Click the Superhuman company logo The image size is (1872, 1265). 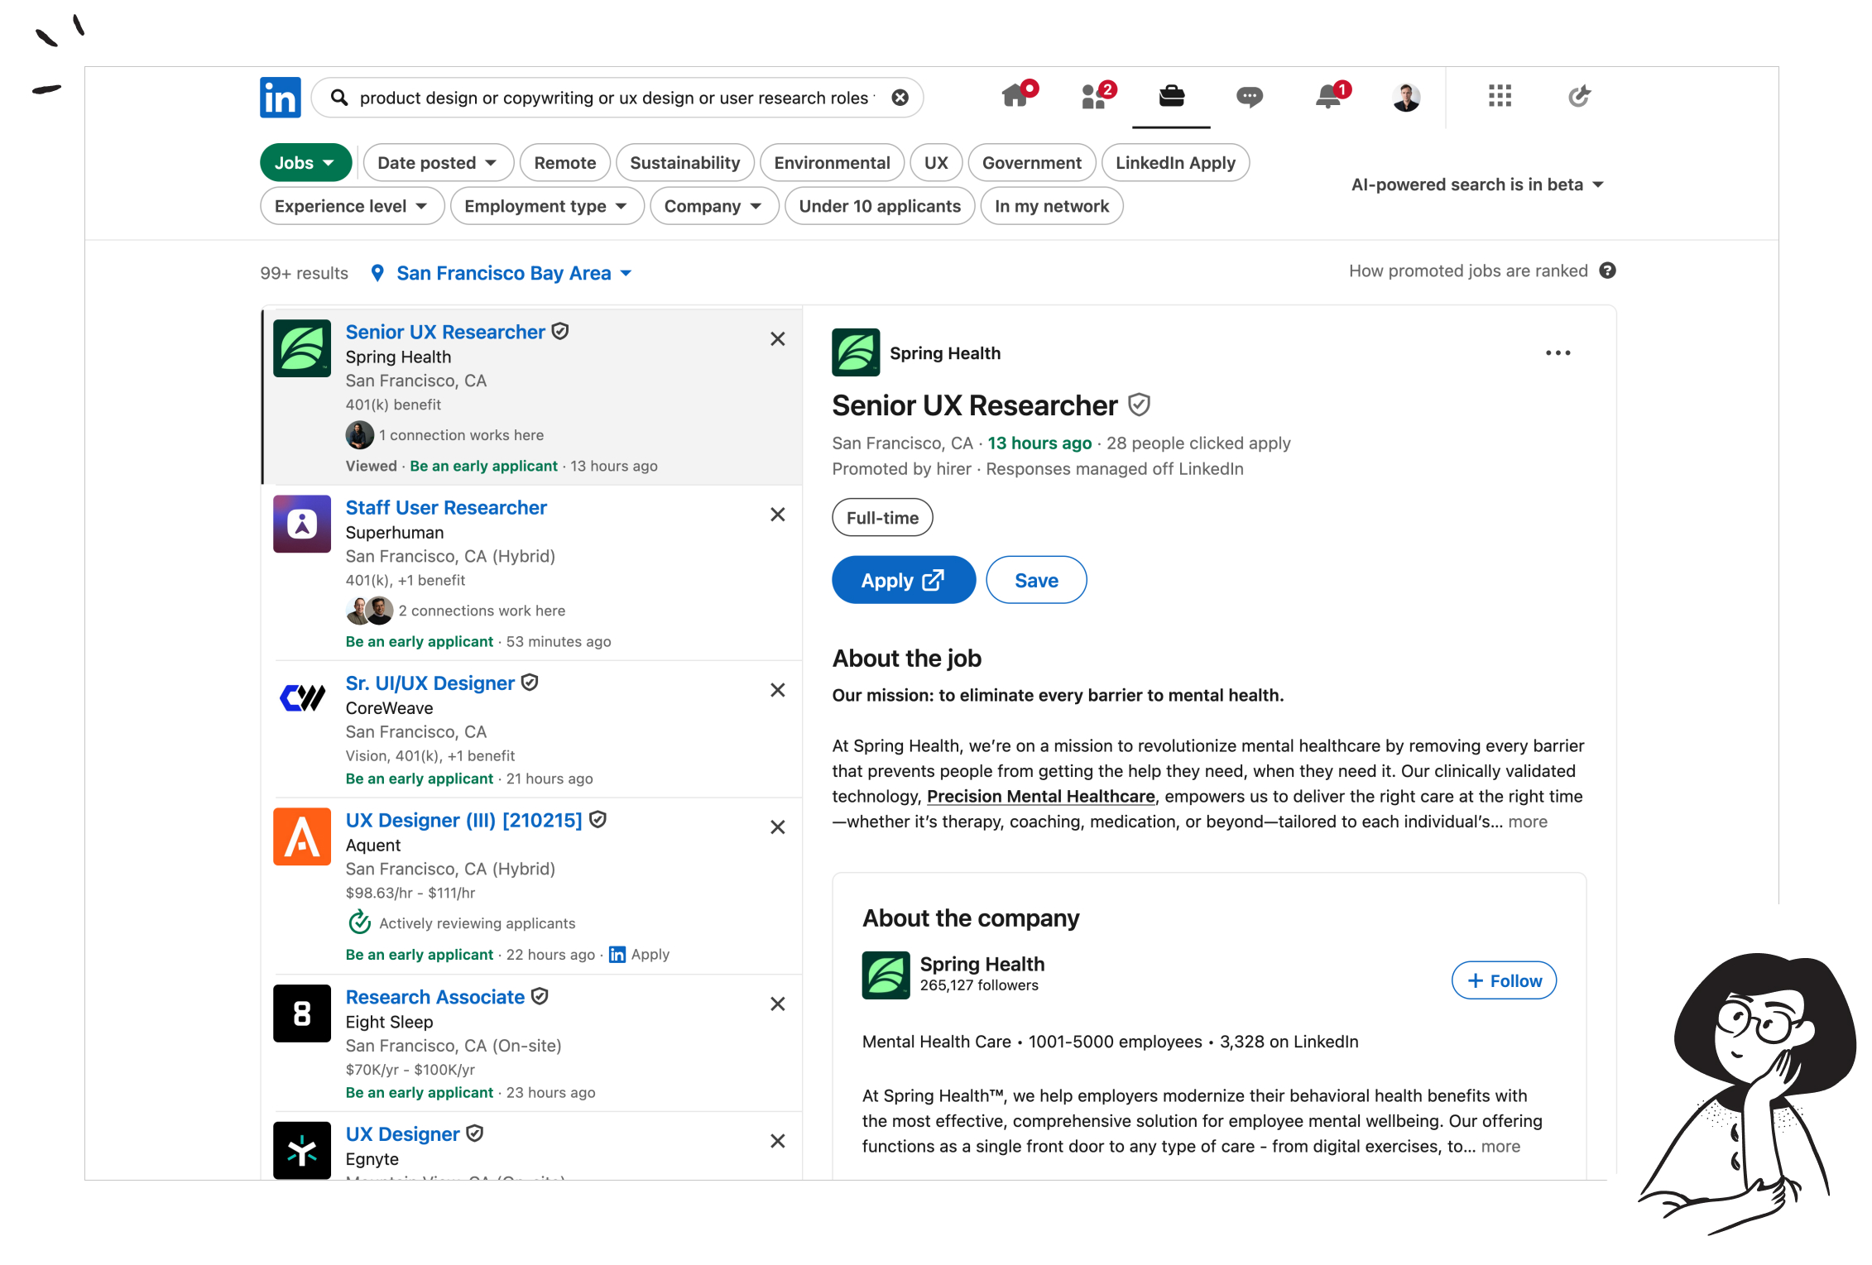click(x=302, y=524)
